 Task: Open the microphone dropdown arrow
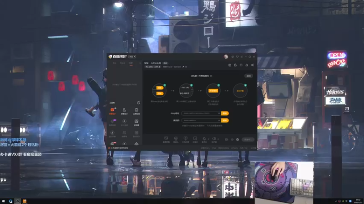click(208, 139)
